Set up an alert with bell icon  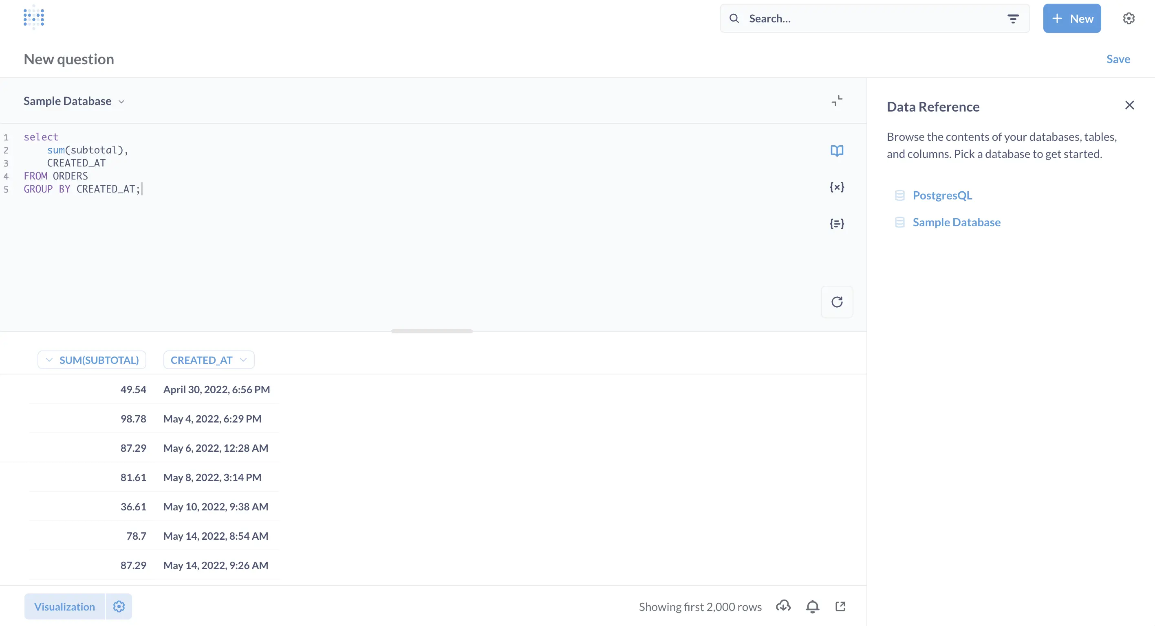click(812, 606)
